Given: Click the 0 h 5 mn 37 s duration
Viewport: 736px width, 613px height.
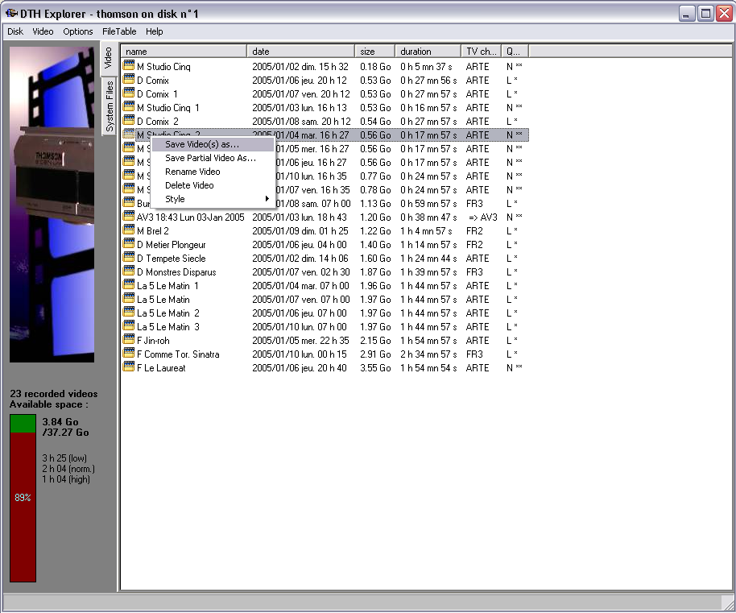Looking at the screenshot, I should 426,67.
